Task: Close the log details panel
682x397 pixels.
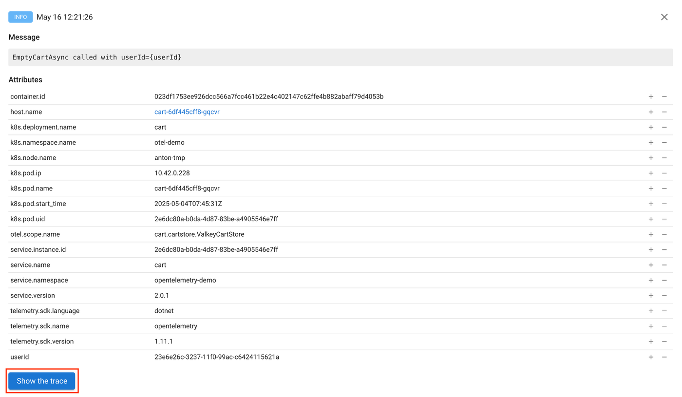Action: pos(664,17)
